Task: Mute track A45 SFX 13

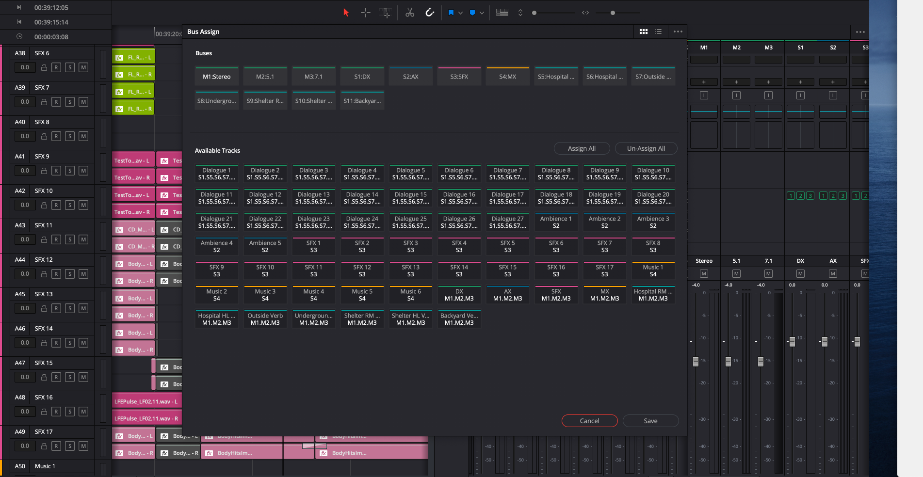Action: 83,308
